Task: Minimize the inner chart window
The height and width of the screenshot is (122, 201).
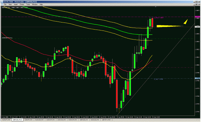Action: point(195,4)
